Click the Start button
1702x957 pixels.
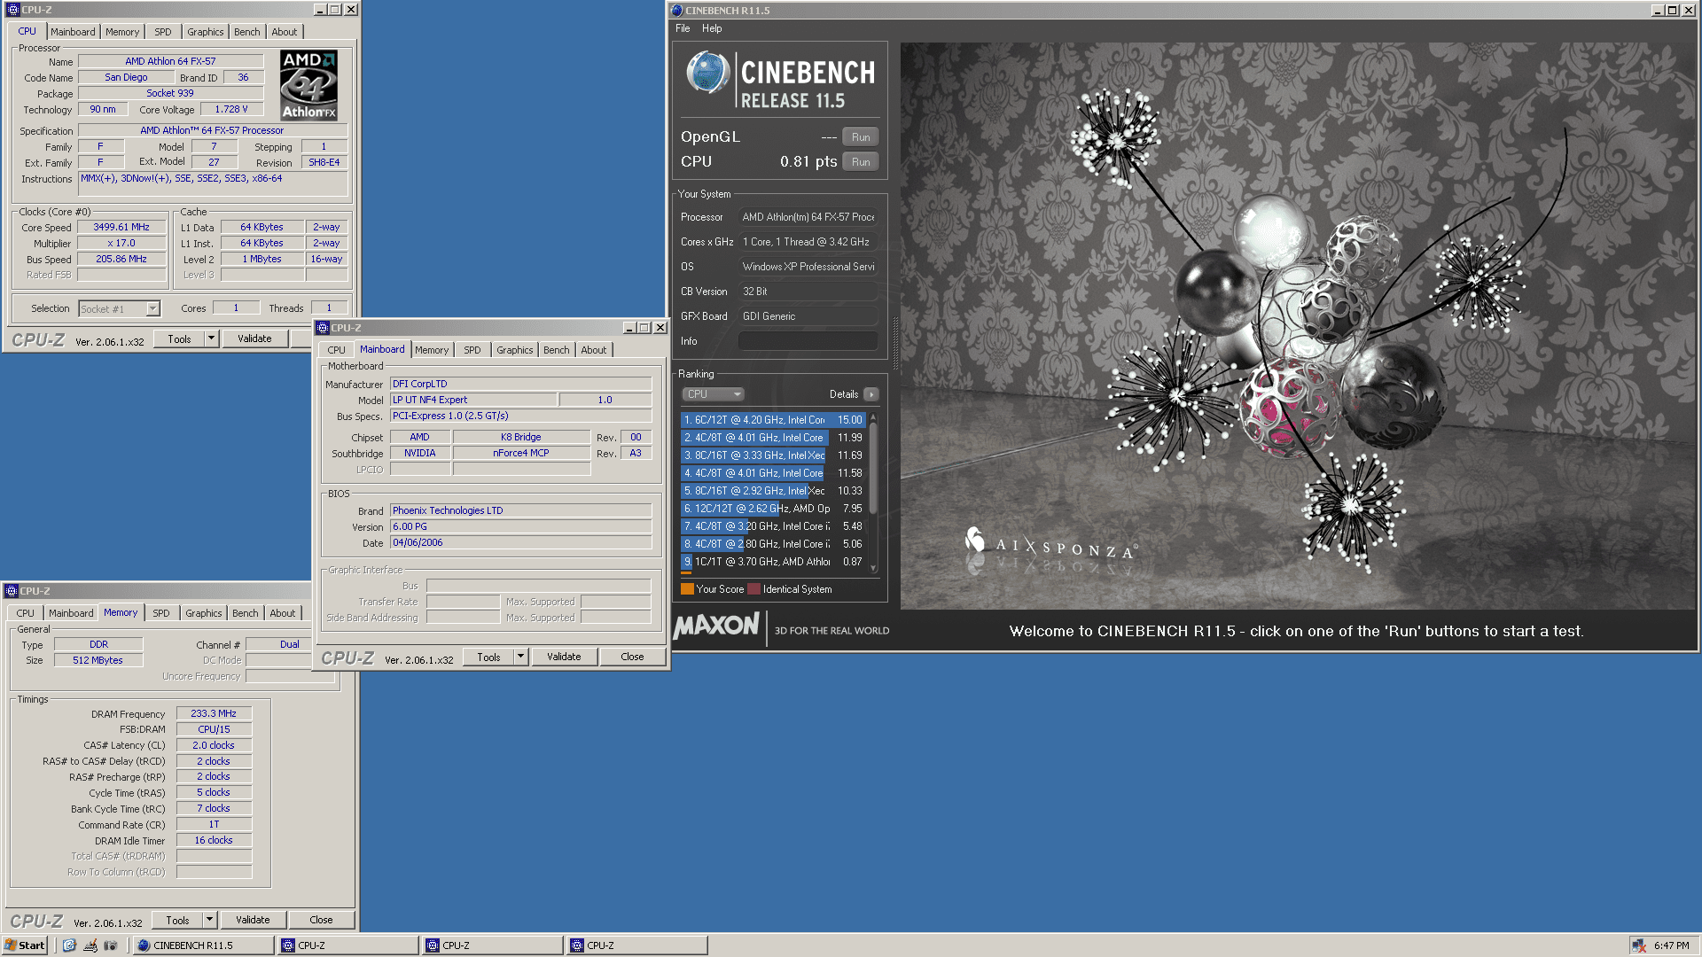tap(25, 945)
